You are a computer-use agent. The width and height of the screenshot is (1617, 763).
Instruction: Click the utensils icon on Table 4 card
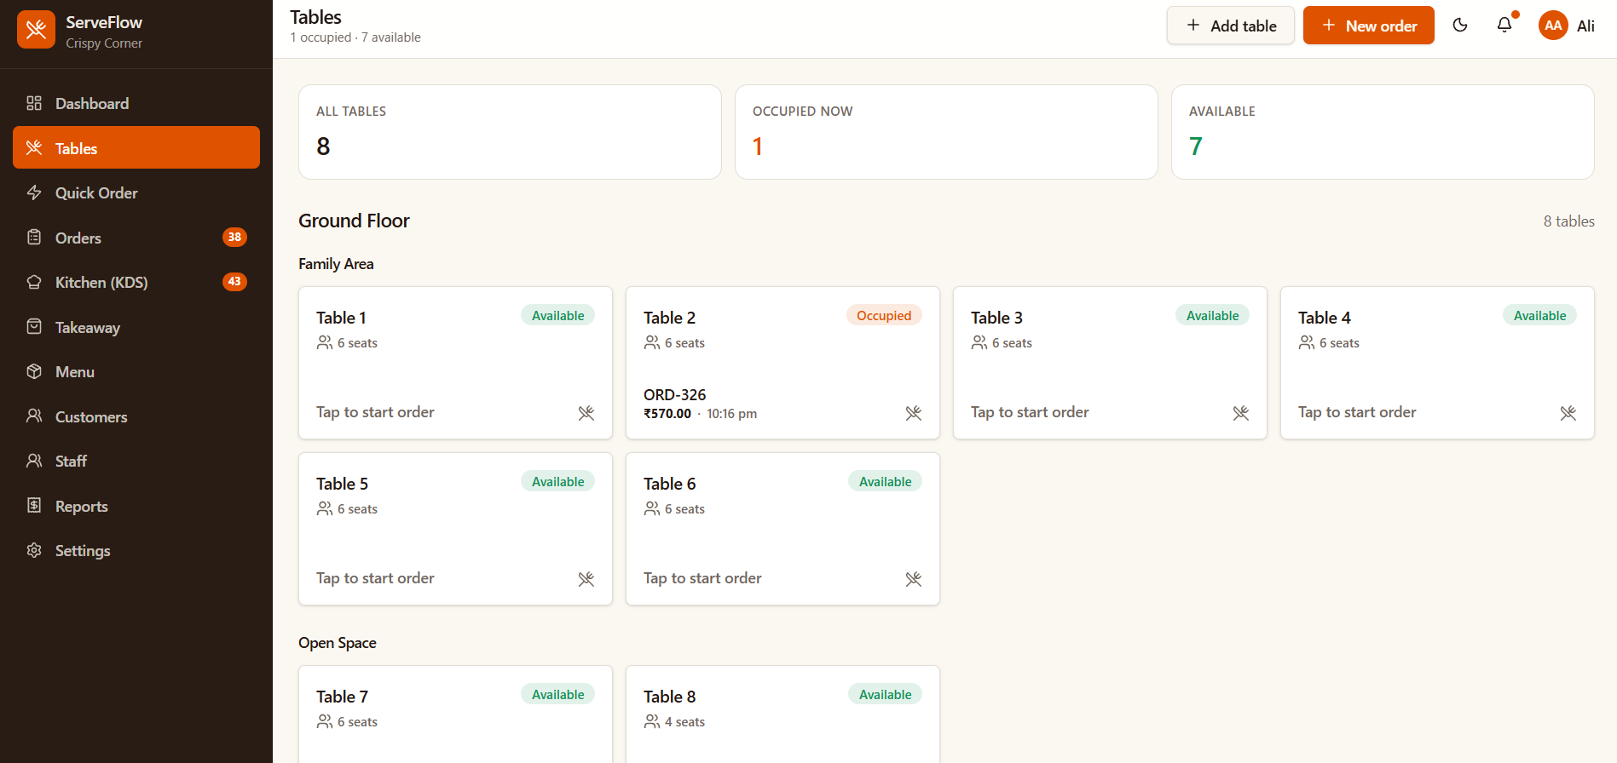(x=1568, y=413)
